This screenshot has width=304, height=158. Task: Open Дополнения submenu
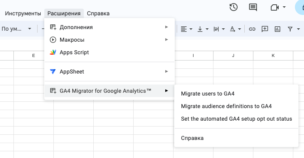(110, 27)
